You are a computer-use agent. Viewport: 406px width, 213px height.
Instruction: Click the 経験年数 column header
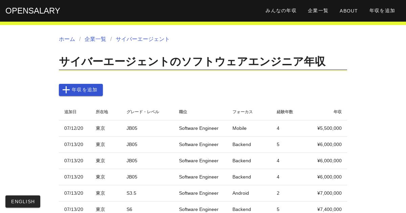tap(285, 112)
